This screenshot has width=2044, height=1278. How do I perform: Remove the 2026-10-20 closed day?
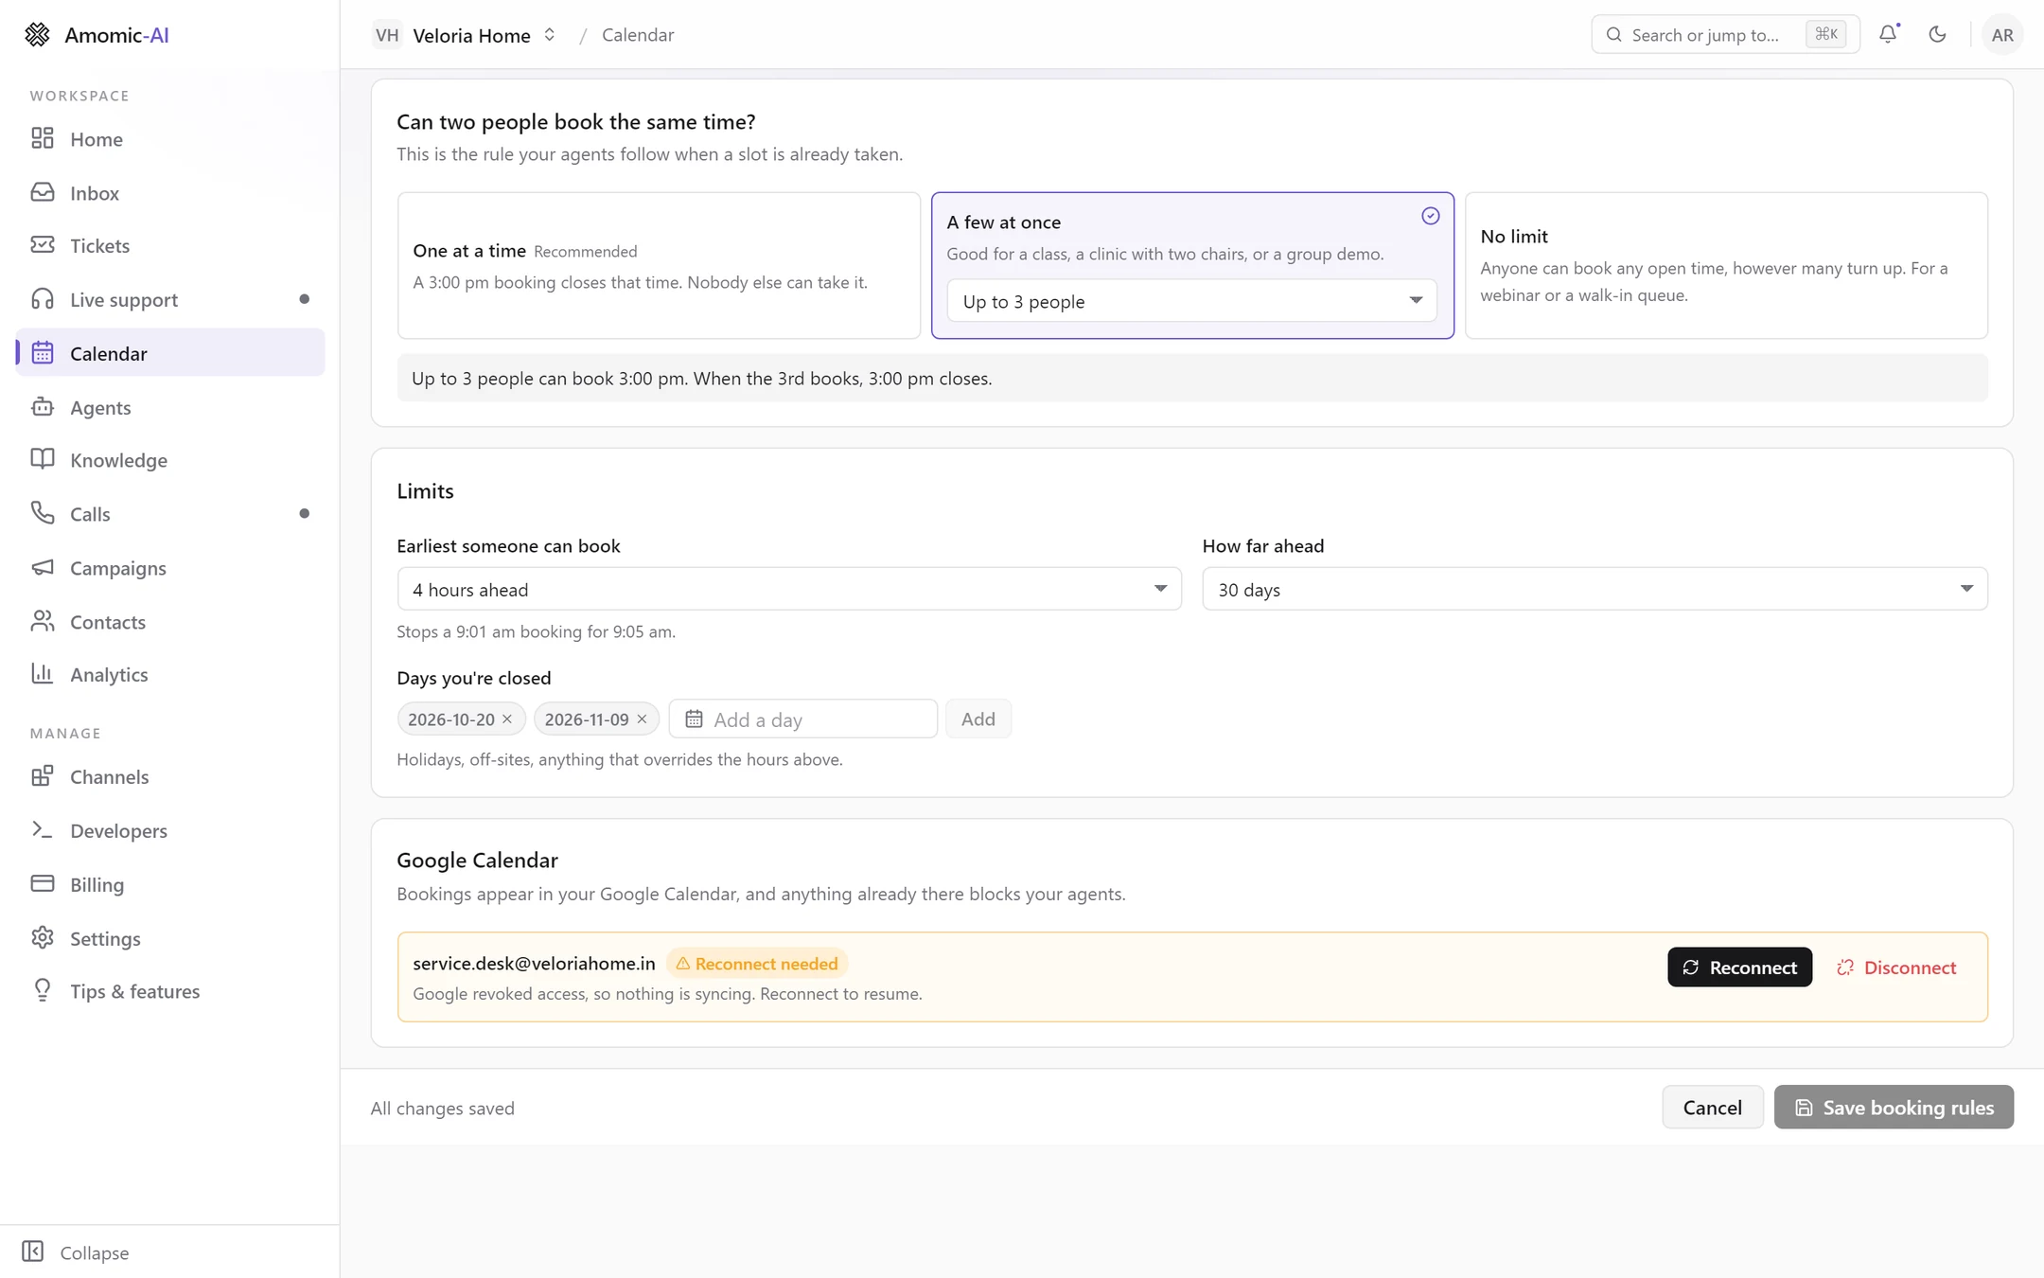(507, 719)
